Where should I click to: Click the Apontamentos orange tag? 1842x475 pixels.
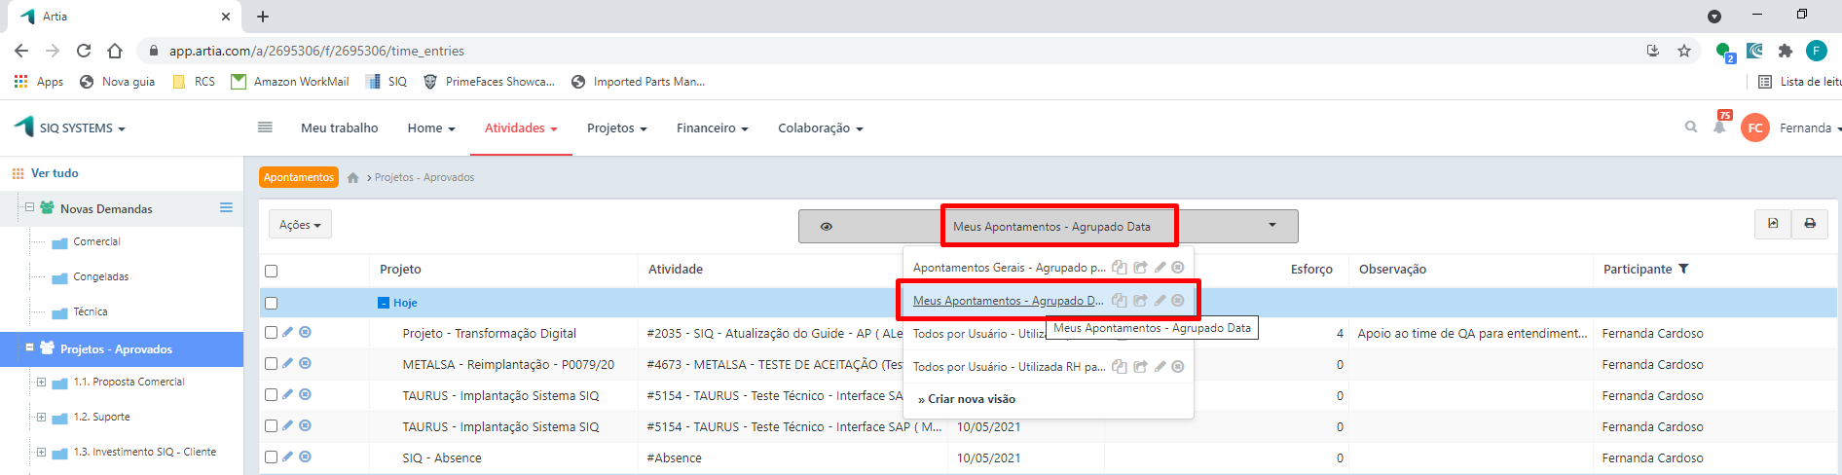(x=299, y=177)
